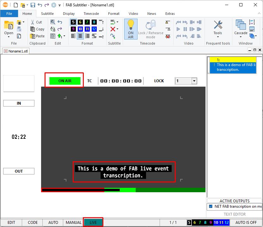The image size is (263, 227).
Task: Click the blue curved arrow subtitle icon
Action: coord(113,36)
